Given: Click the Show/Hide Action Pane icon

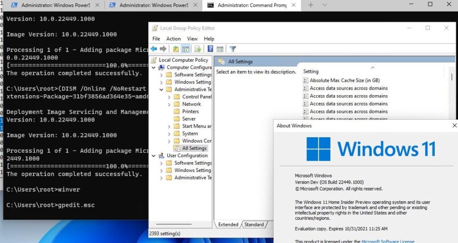Looking at the screenshot, I should coord(220,49).
